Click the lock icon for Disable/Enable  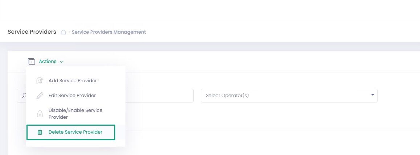pos(40,114)
